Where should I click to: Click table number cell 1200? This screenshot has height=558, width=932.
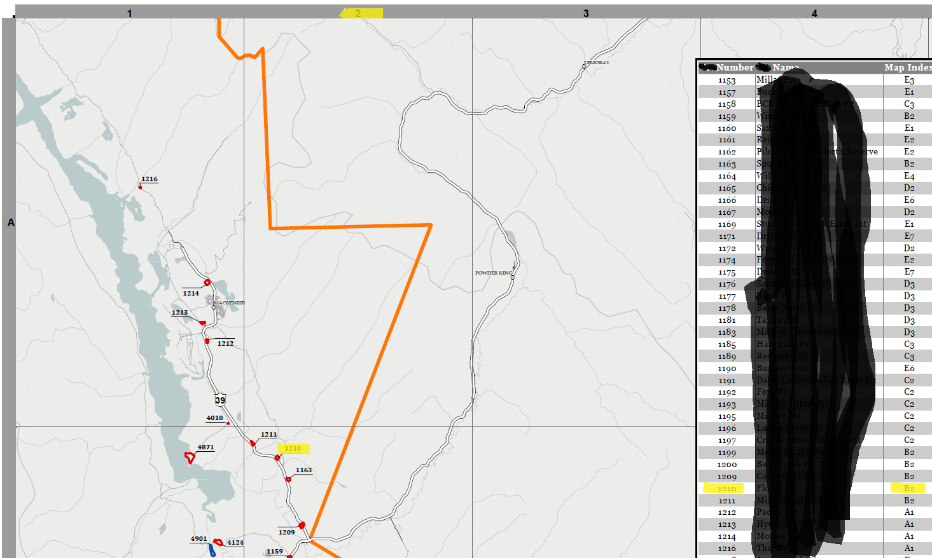(727, 464)
